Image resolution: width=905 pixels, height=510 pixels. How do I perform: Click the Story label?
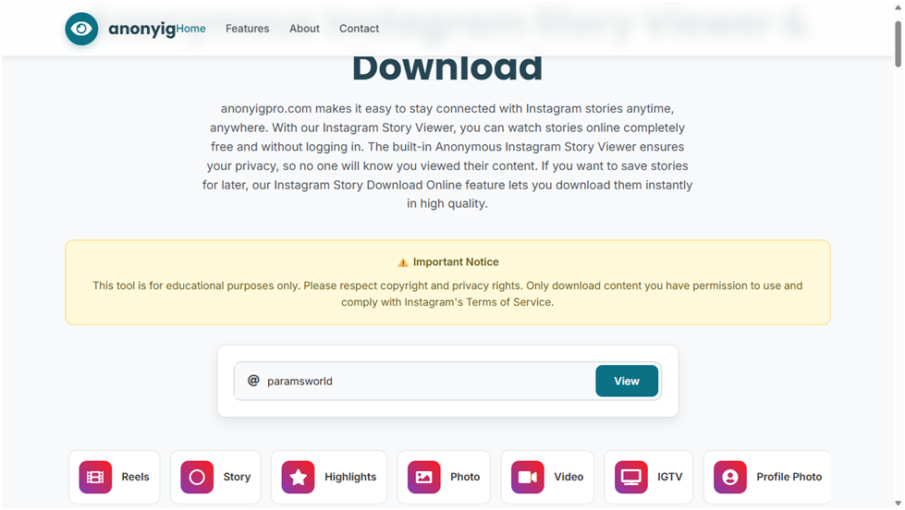point(237,477)
